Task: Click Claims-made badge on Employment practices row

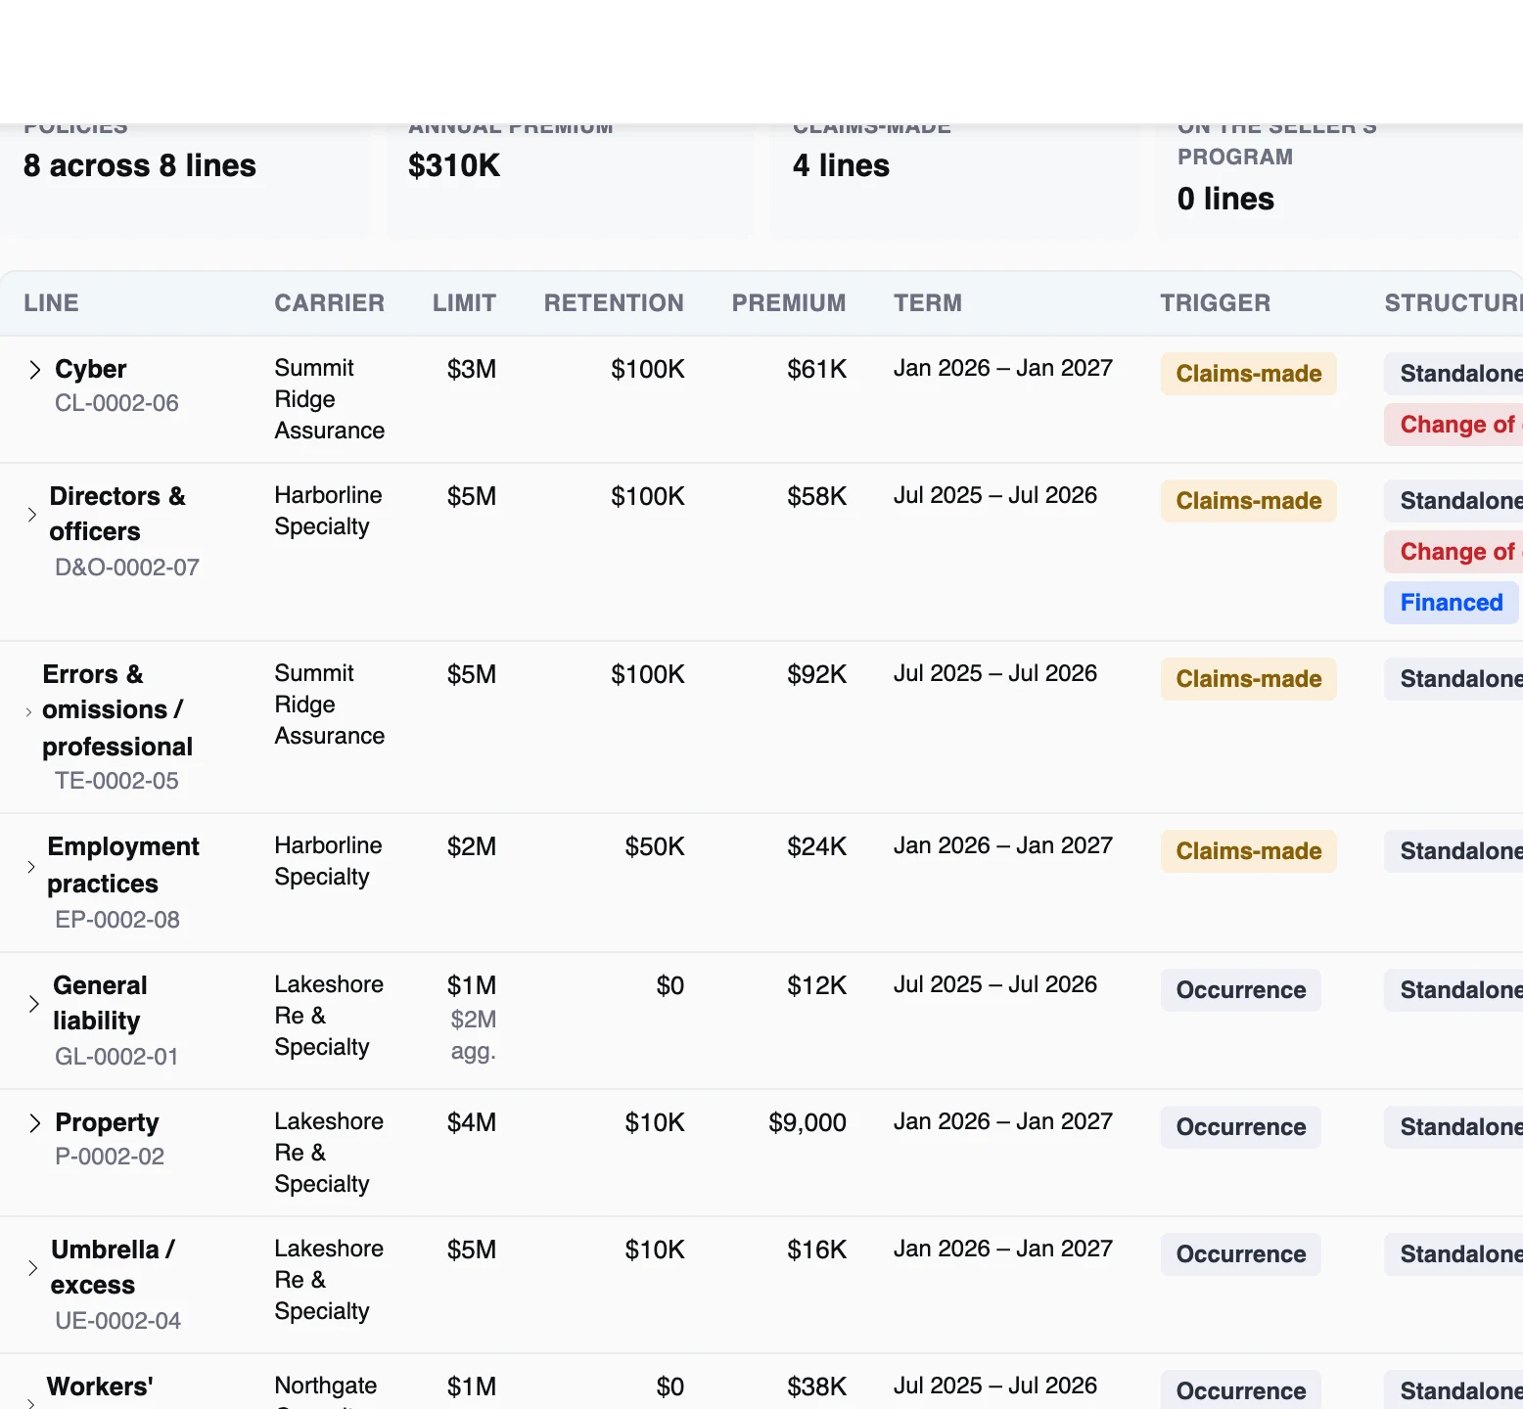Action: 1249,851
